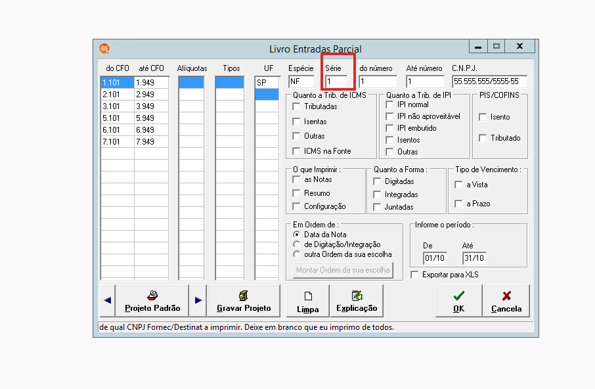Click the Montar Ordem da sua escolha button
The width and height of the screenshot is (595, 389).
[x=343, y=270]
